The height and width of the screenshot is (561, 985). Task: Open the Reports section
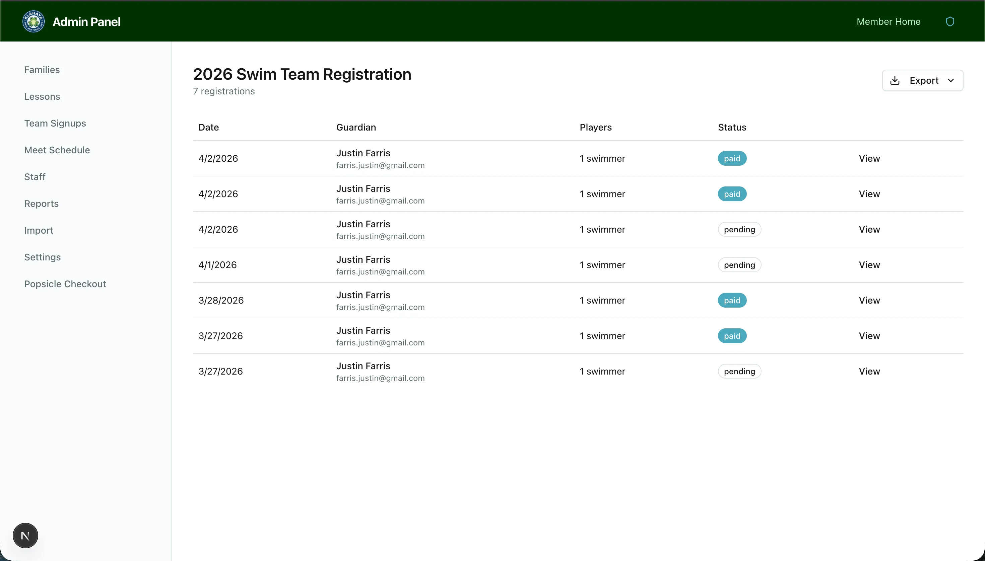point(41,204)
